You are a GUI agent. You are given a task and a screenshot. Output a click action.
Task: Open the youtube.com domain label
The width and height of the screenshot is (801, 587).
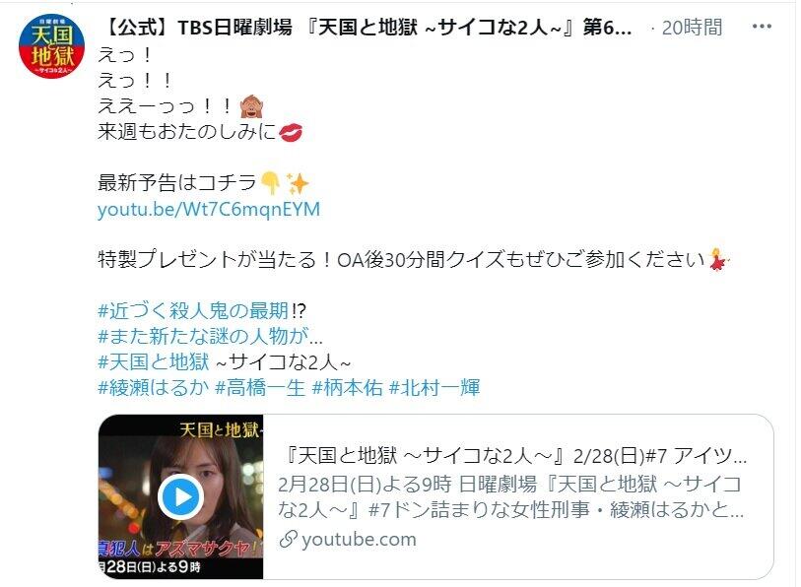(360, 539)
